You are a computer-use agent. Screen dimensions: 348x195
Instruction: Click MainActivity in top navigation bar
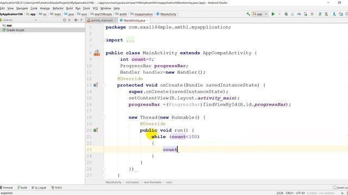coord(166,14)
